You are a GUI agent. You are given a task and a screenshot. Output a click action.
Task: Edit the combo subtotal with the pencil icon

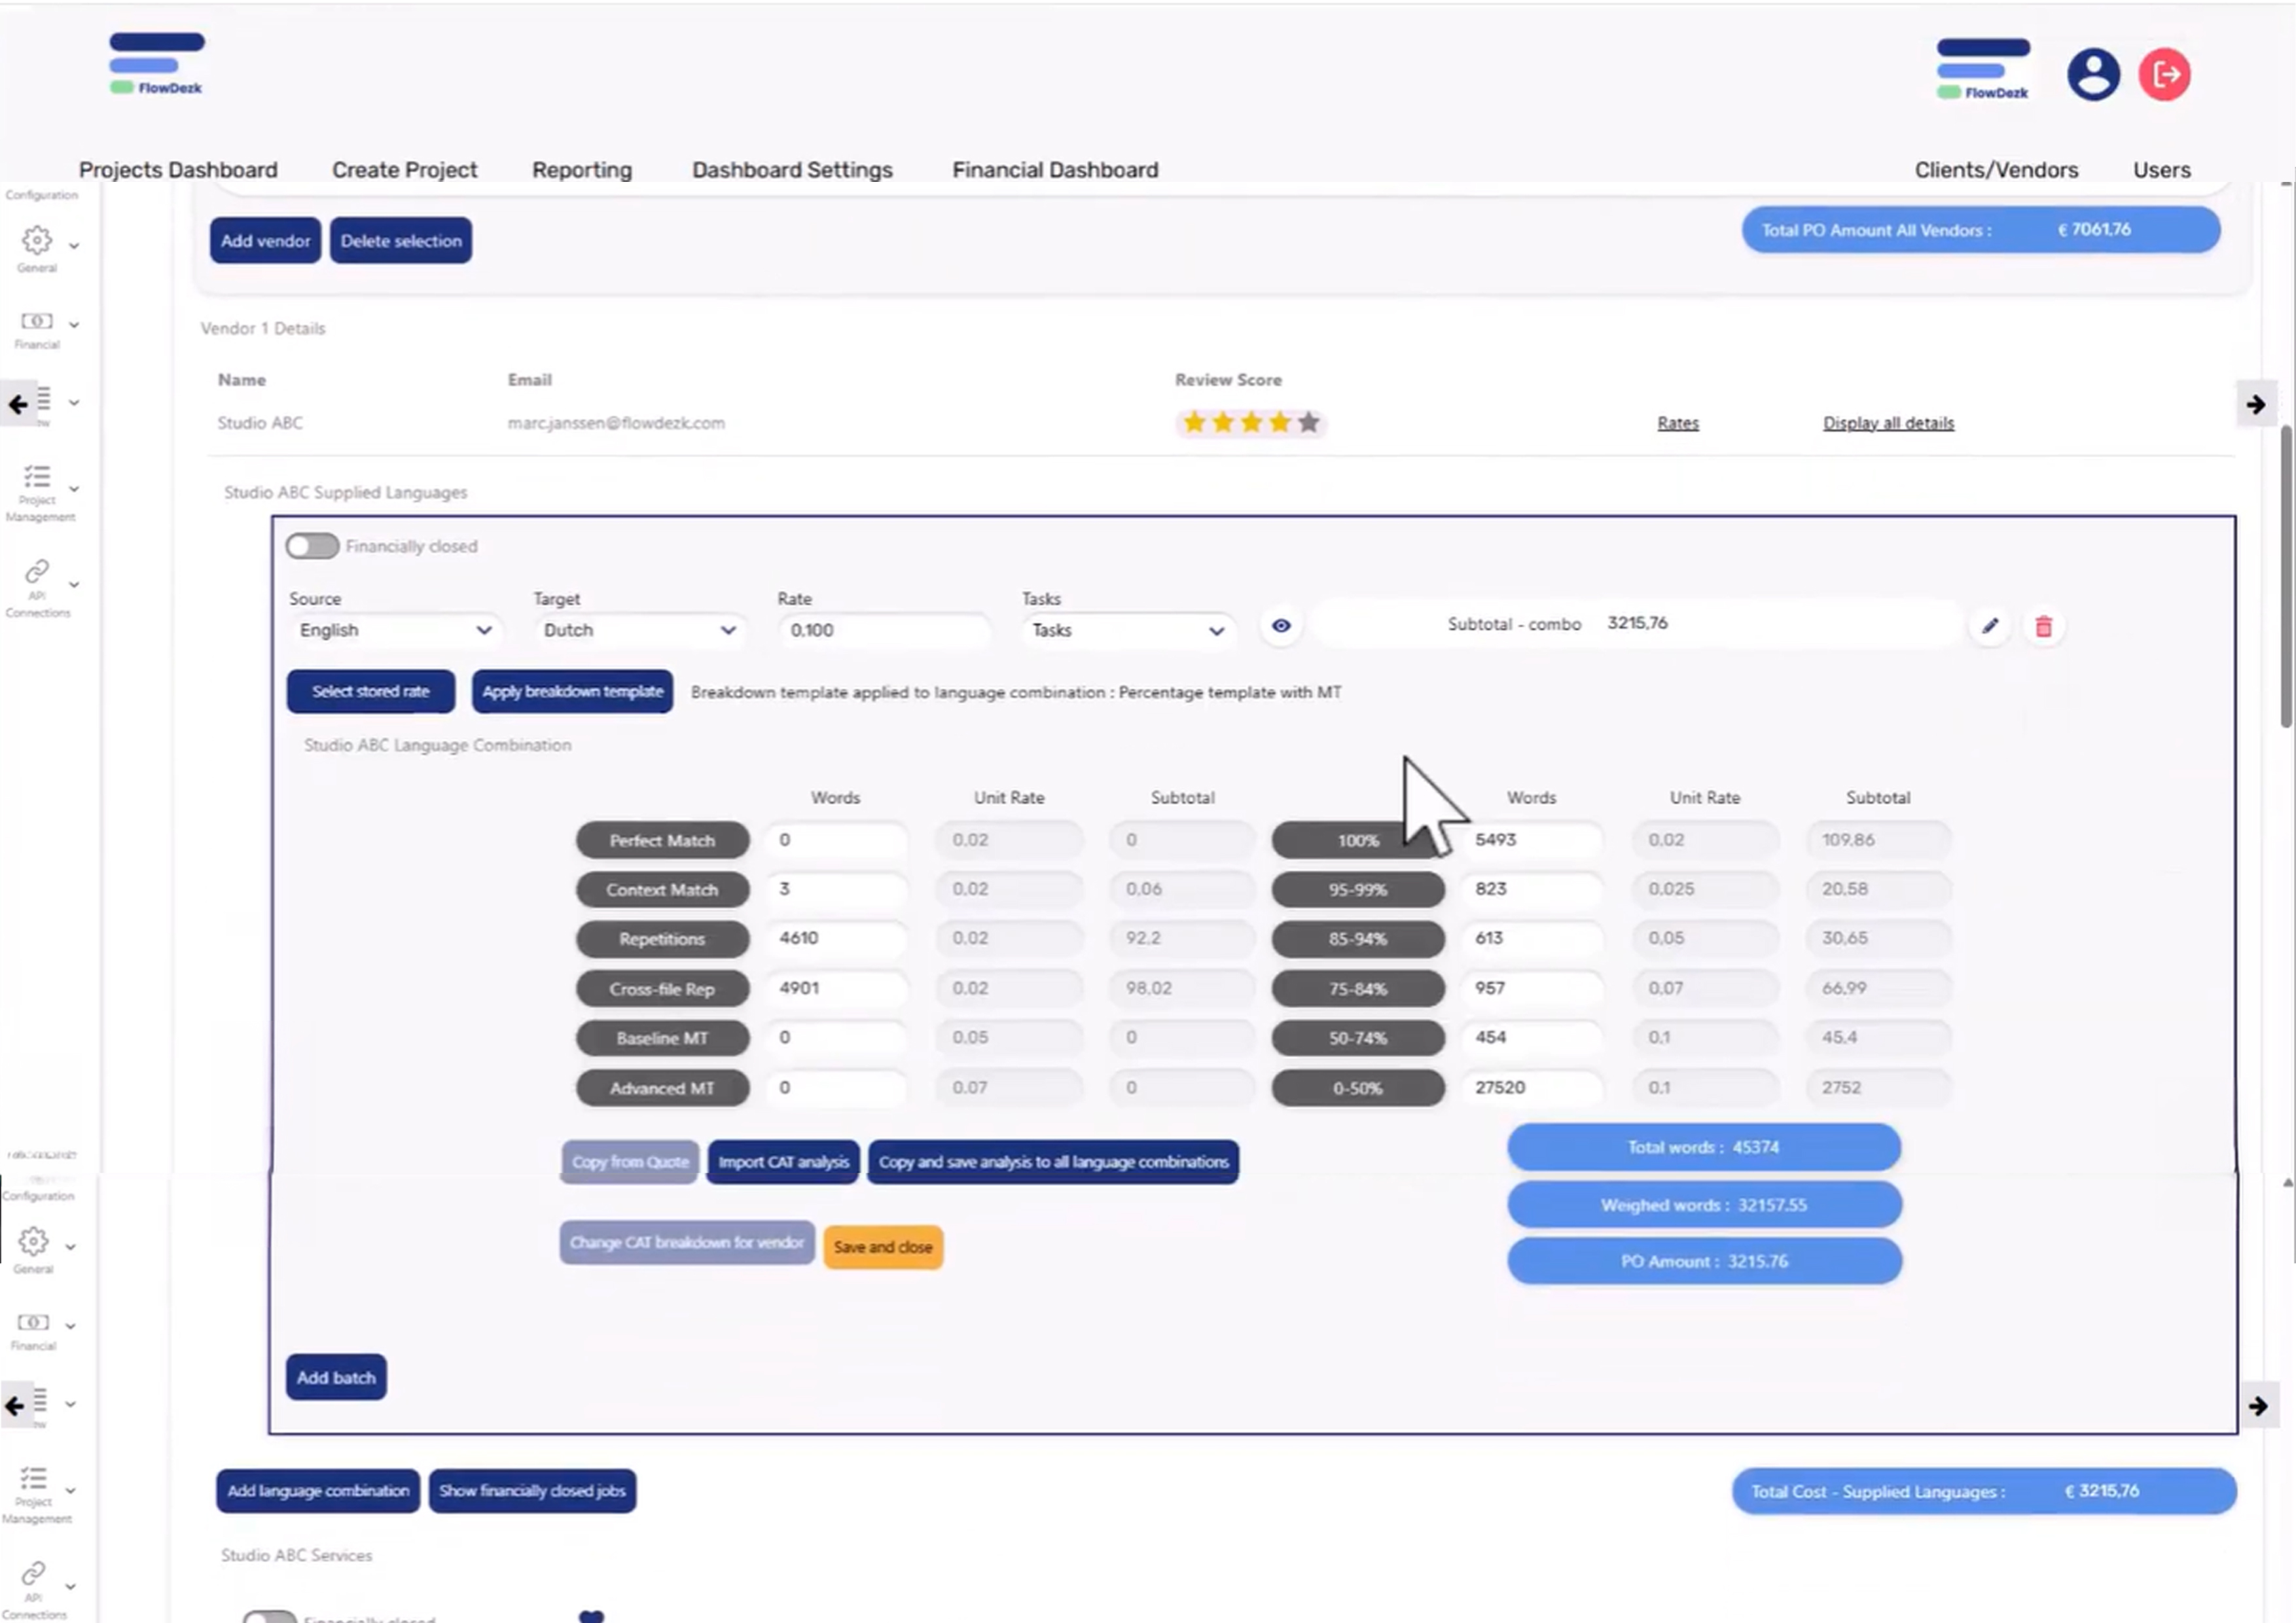pos(1990,626)
